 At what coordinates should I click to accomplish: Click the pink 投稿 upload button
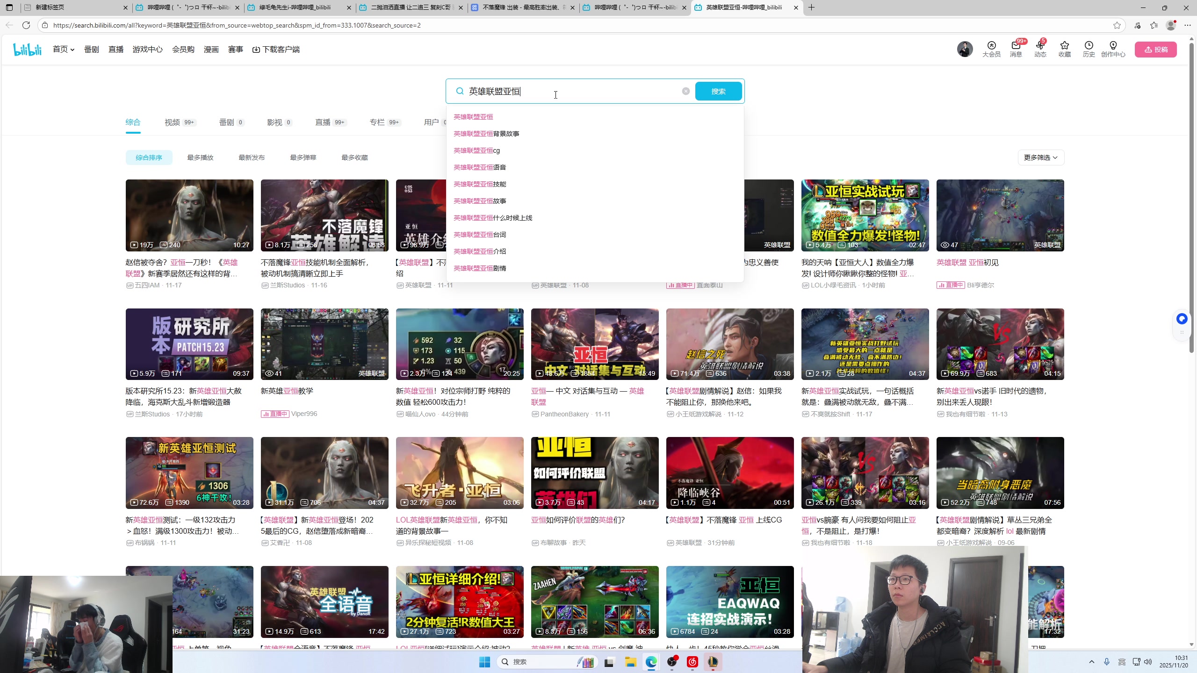tap(1155, 50)
